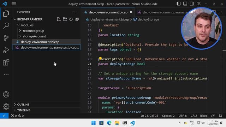Open the feedback icon in status bar
The image size is (226, 127).
coord(213,116)
